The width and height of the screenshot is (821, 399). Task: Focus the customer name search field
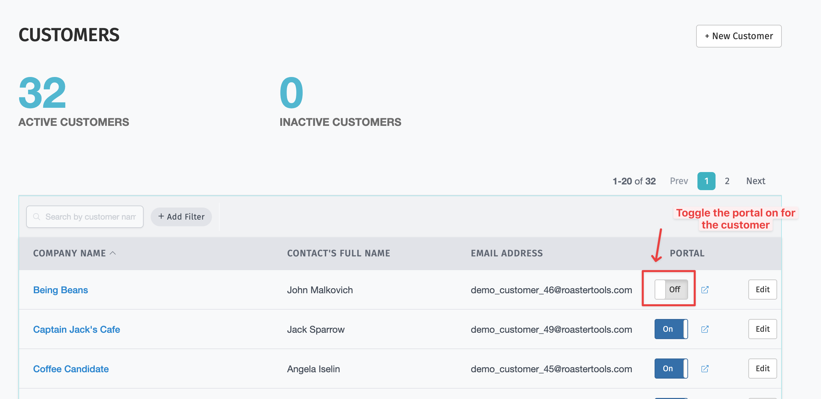point(90,217)
